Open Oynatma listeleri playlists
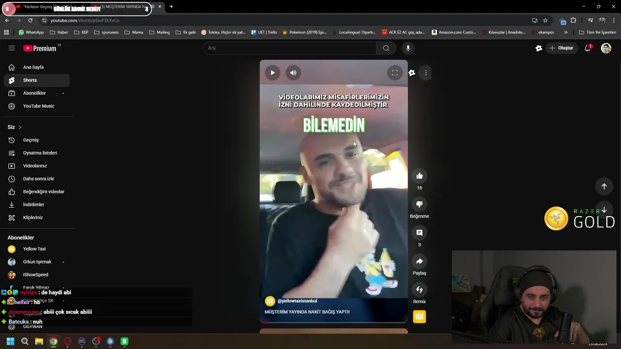The width and height of the screenshot is (621, 349). [37, 153]
